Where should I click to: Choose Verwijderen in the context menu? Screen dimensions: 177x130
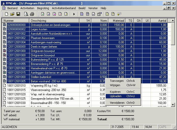coord(123,103)
